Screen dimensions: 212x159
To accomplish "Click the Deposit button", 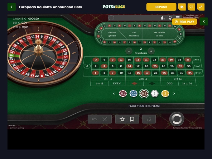I will pos(161,7).
